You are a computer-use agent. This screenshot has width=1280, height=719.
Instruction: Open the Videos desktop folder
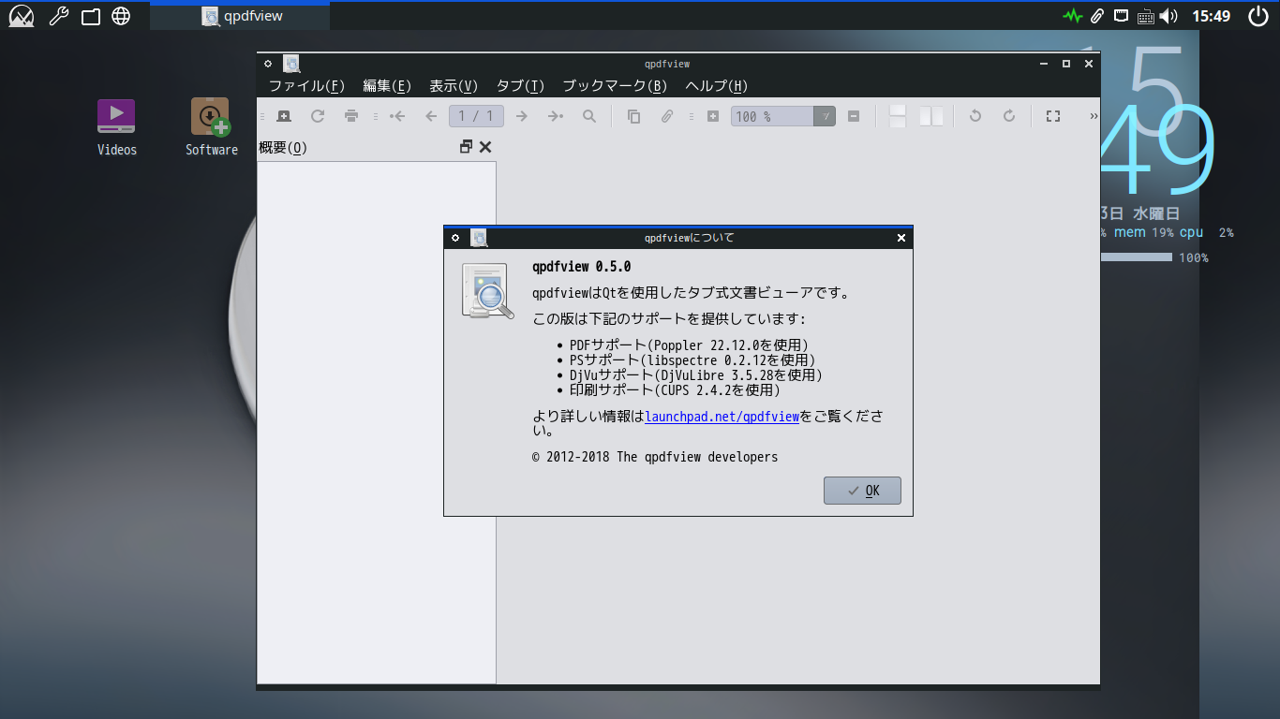[x=116, y=126]
